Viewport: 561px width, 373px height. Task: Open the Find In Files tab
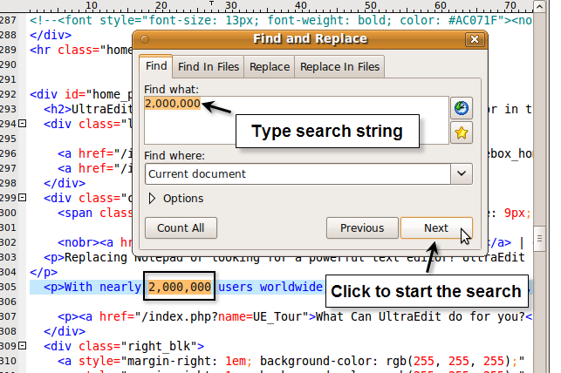pos(209,67)
